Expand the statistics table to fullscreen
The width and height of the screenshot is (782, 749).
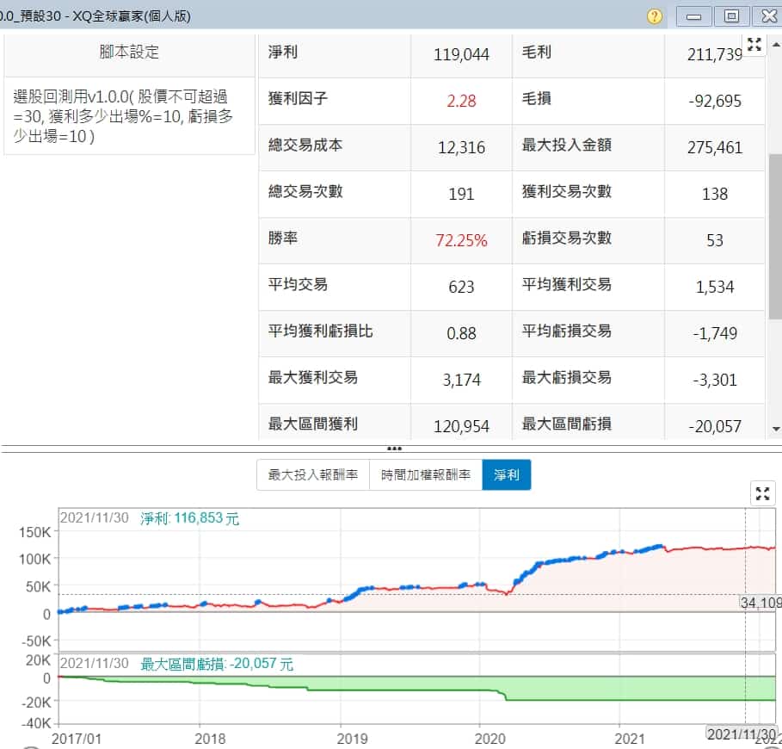click(754, 46)
